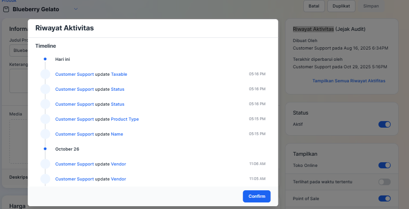Toggle the Aktif status switch

tap(384, 124)
